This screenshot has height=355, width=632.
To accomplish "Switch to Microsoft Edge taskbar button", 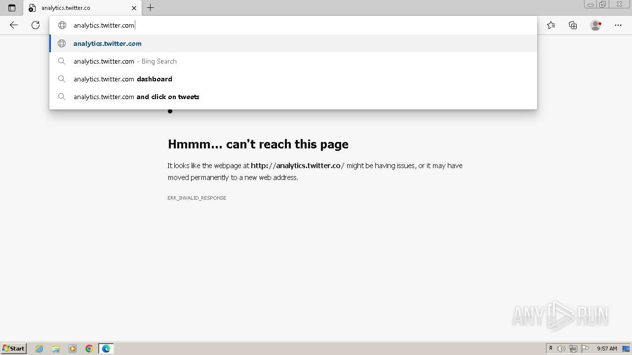I will point(106,349).
